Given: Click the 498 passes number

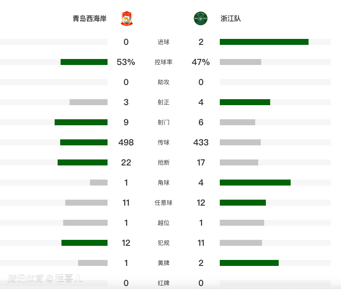Looking at the screenshot, I should 126,142.
